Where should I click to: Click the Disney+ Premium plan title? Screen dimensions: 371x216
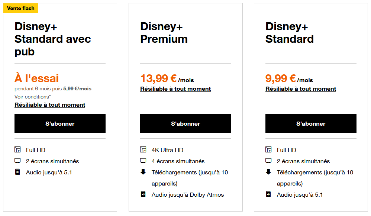[164, 33]
